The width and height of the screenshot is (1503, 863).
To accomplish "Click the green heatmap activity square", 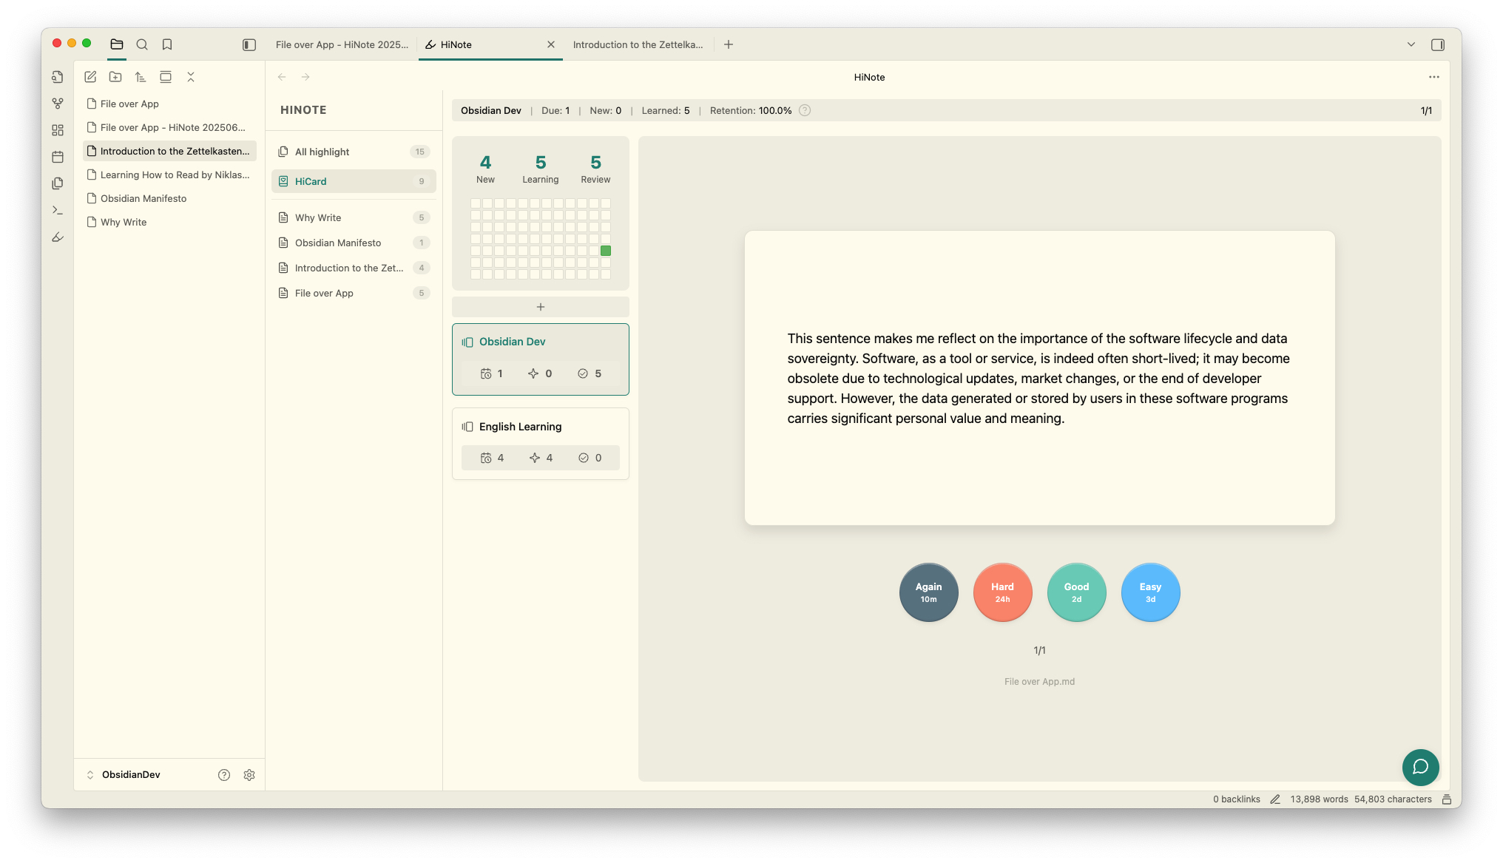I will pyautogui.click(x=606, y=251).
